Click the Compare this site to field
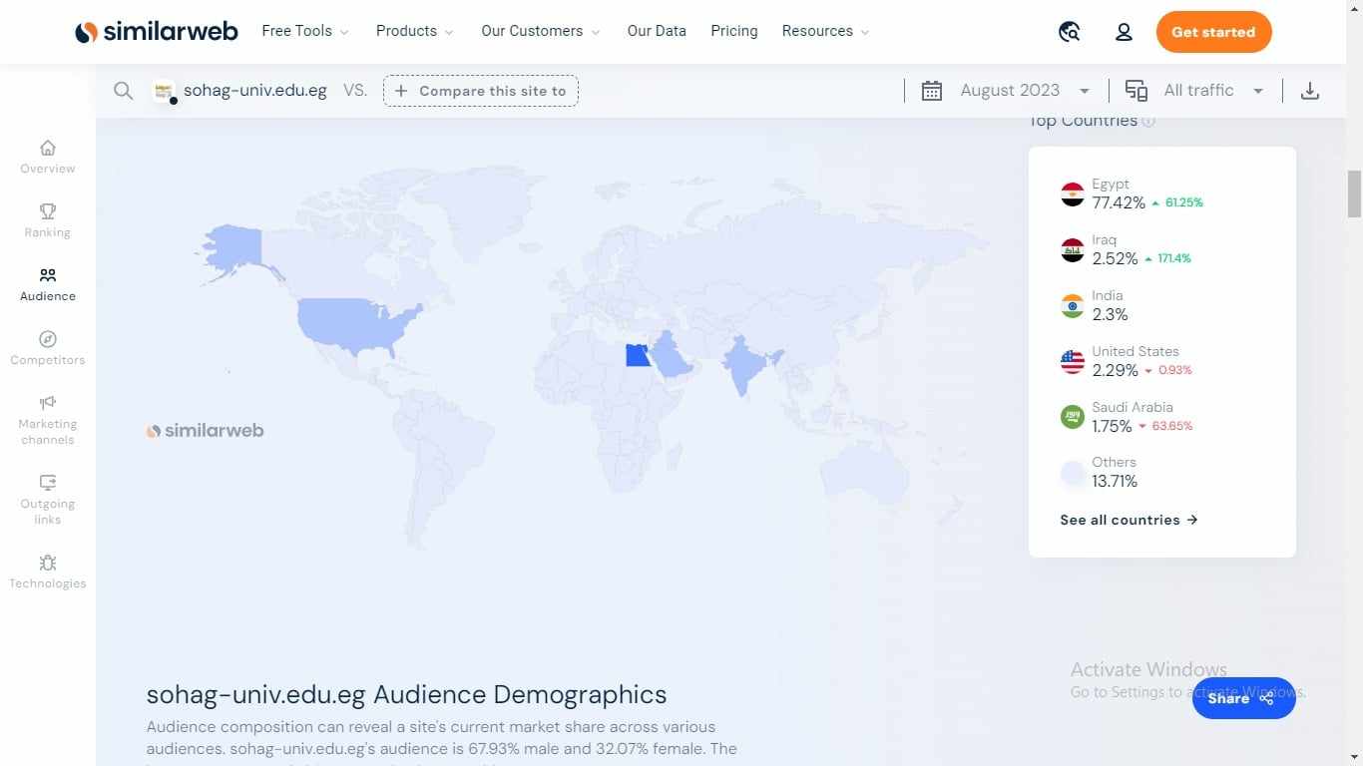Image resolution: width=1363 pixels, height=766 pixels. pos(481,91)
